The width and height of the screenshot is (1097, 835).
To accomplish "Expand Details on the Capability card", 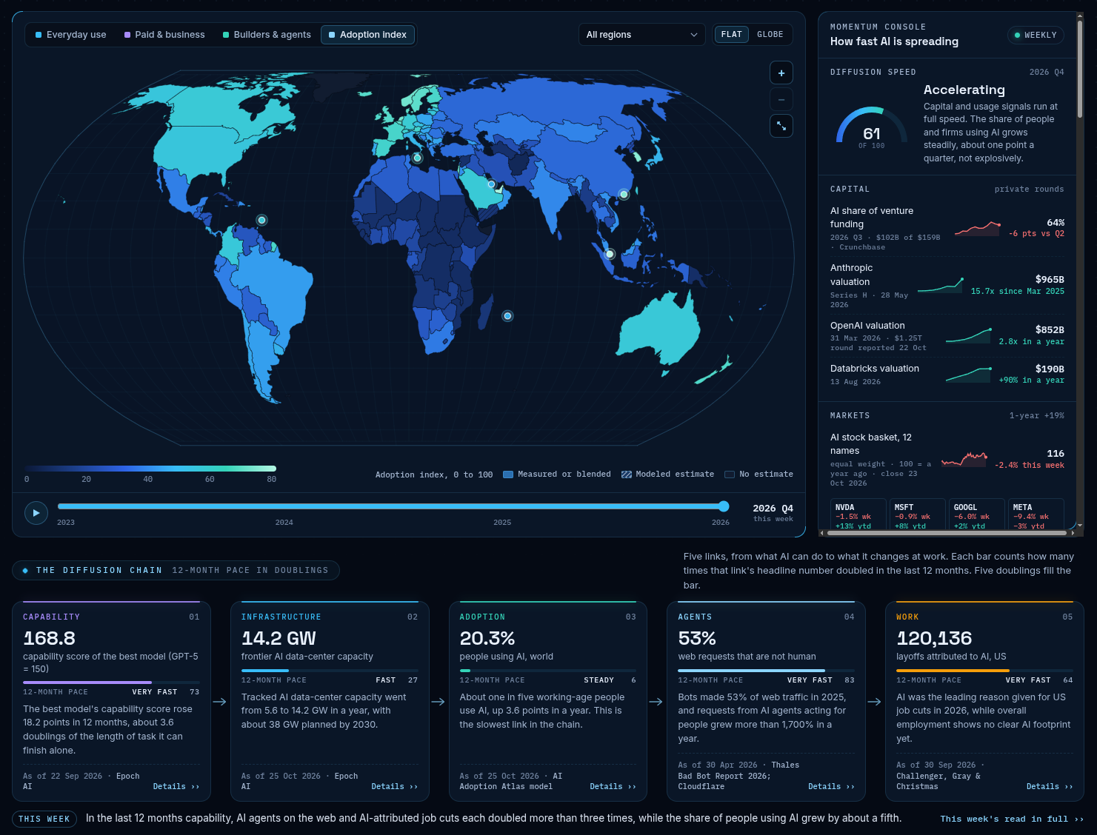I will point(176,787).
